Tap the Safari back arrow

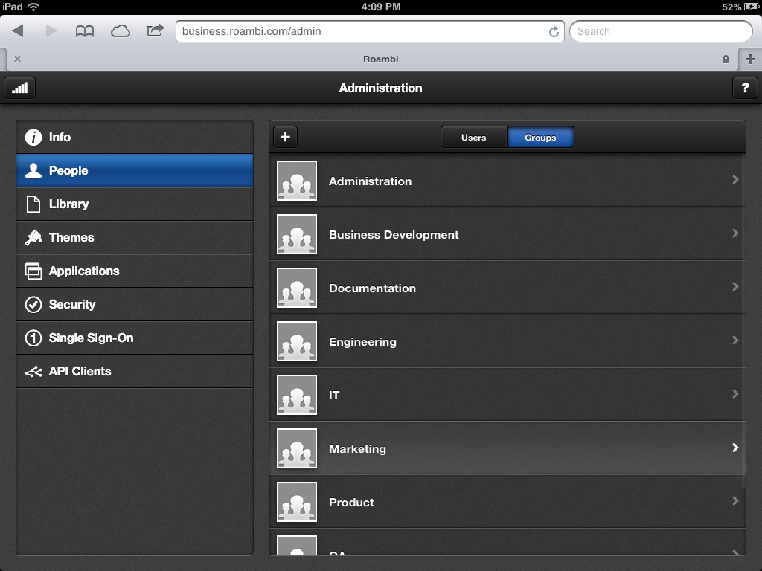coord(18,31)
